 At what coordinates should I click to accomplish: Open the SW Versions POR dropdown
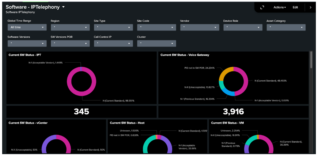tap(70, 43)
